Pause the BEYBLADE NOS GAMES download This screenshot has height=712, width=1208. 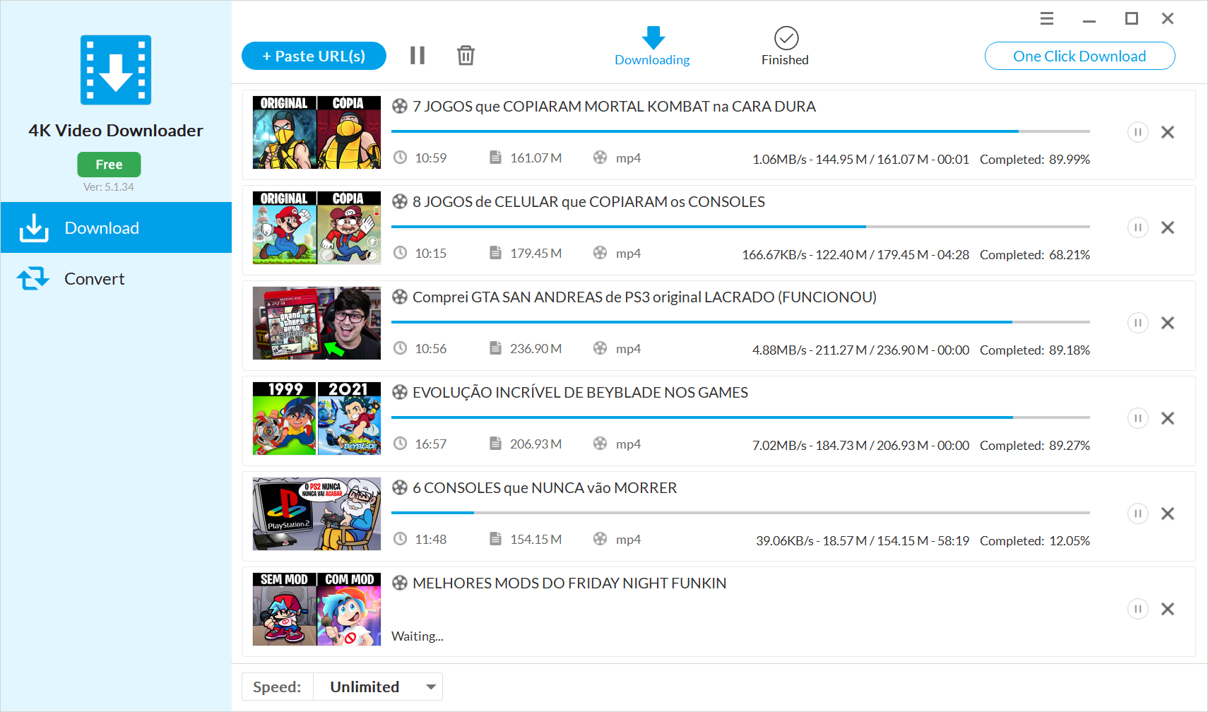(x=1137, y=418)
